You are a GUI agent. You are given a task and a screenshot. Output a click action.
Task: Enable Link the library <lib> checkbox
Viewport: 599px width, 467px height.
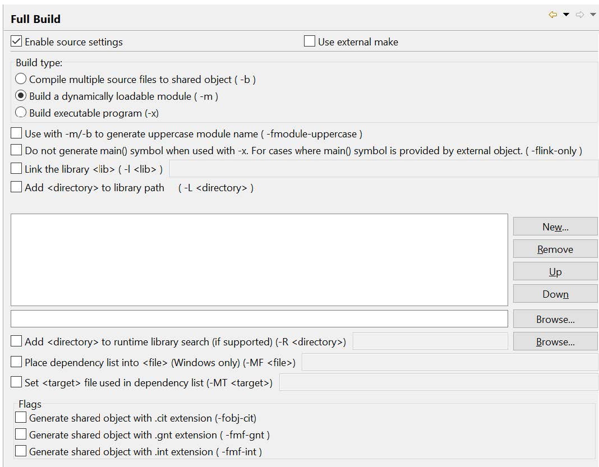(16, 169)
